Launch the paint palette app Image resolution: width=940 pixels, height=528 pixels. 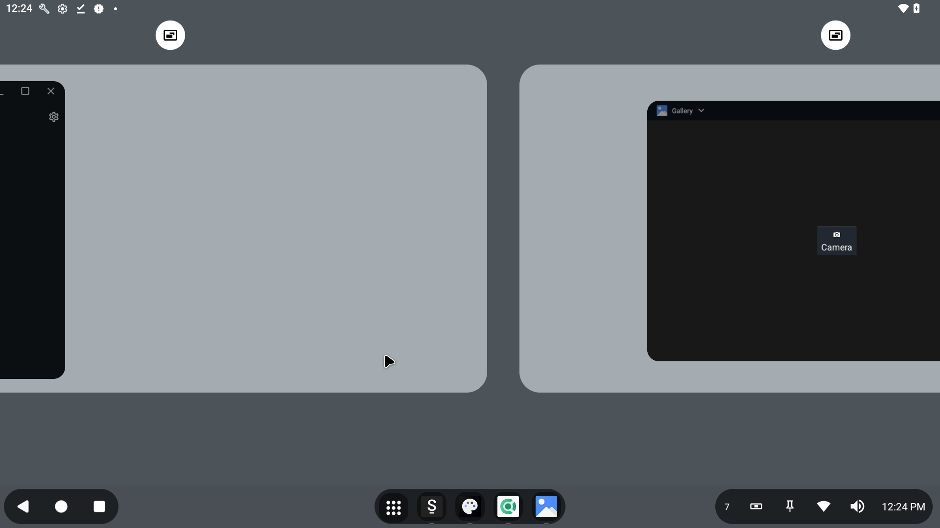470,507
